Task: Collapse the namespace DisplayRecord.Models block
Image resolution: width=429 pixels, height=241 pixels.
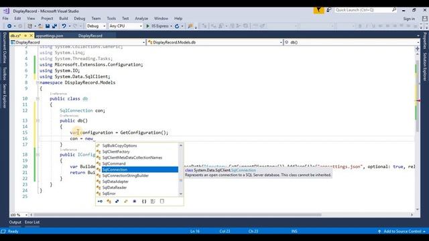Action: tap(38, 82)
